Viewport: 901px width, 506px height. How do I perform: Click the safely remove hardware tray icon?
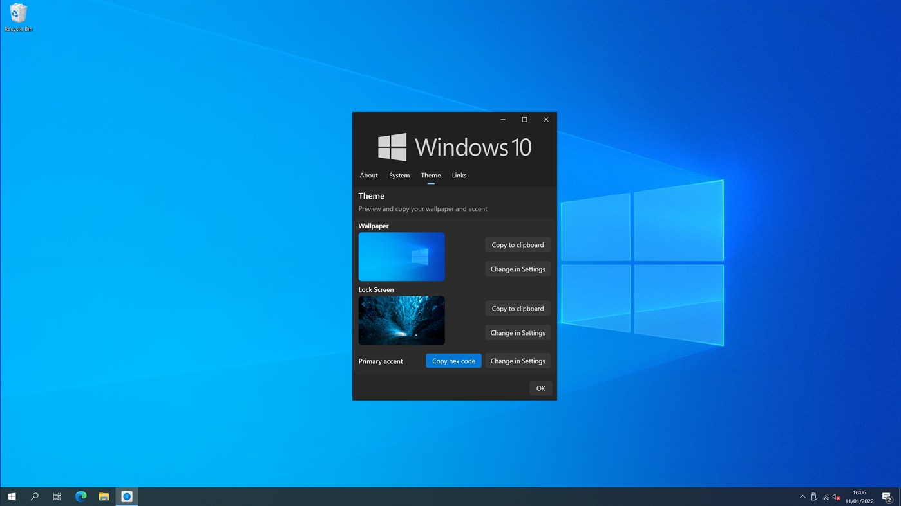pyautogui.click(x=814, y=496)
